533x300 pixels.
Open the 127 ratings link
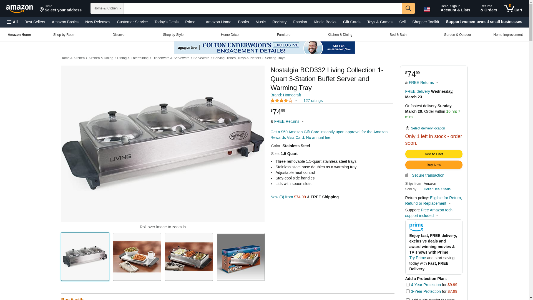coord(313,101)
